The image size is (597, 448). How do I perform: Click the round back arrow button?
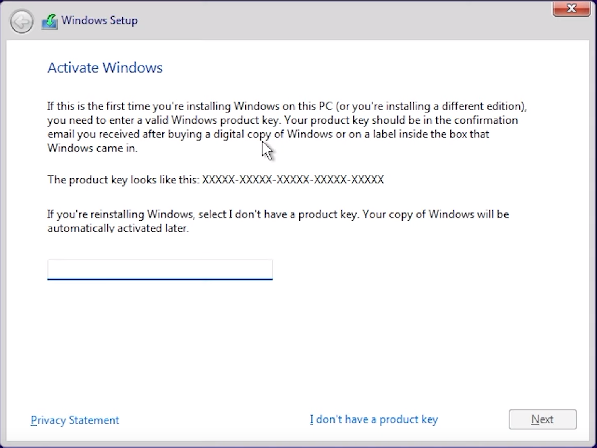click(x=22, y=21)
